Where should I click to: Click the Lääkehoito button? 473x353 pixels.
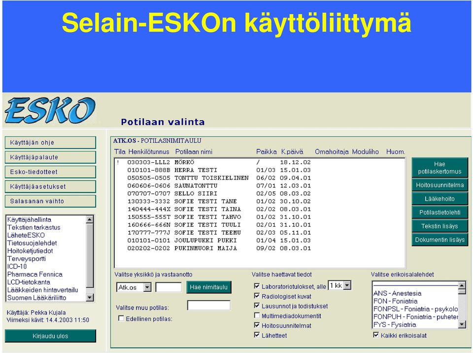[x=439, y=199]
